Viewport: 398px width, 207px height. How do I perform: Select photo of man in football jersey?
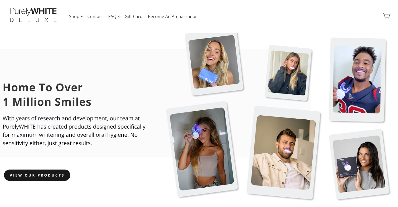(x=357, y=80)
